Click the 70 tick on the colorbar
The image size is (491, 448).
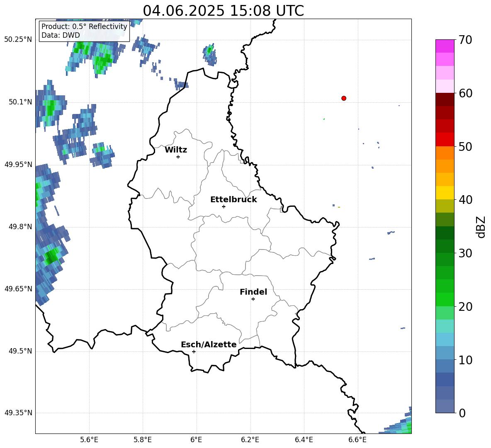pos(465,40)
